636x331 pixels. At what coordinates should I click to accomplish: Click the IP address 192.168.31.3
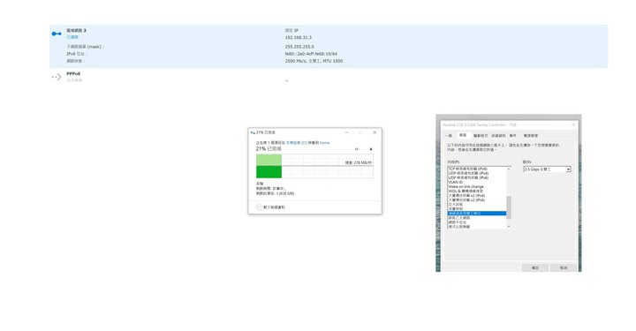pyautogui.click(x=299, y=38)
